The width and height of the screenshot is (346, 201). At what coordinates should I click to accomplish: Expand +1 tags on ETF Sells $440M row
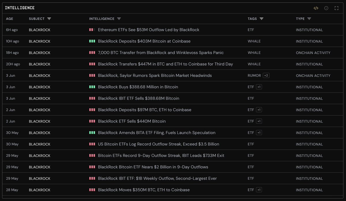259,121
